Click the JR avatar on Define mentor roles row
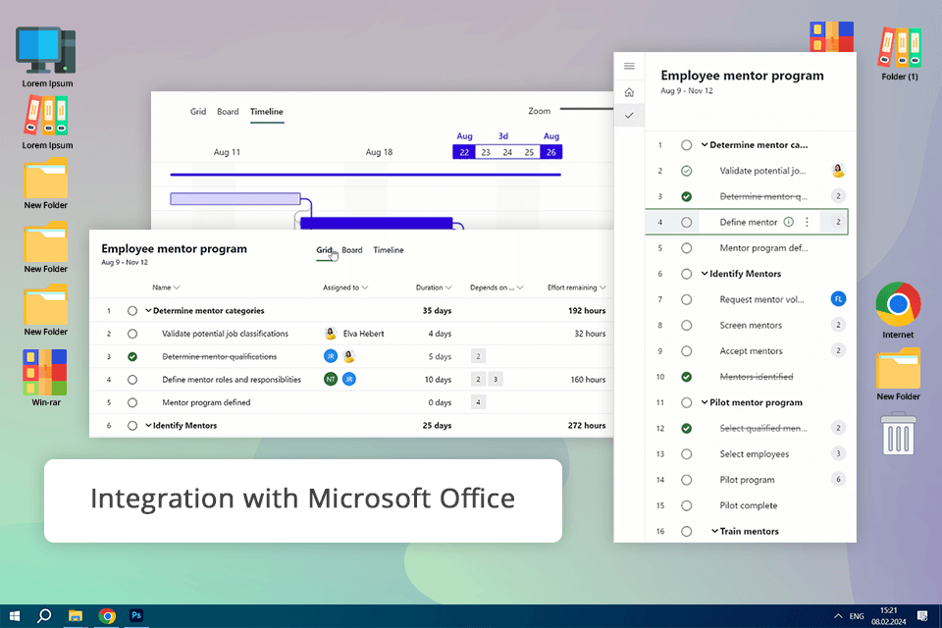The image size is (942, 628). point(349,379)
